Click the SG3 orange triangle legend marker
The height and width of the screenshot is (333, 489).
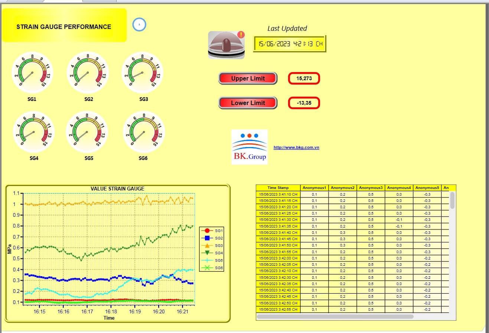[208, 245]
